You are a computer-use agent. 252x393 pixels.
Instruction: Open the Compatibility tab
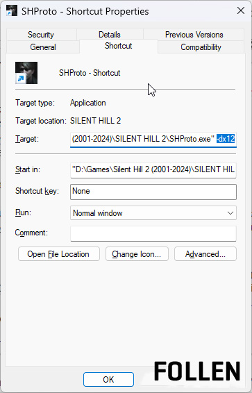coord(201,47)
